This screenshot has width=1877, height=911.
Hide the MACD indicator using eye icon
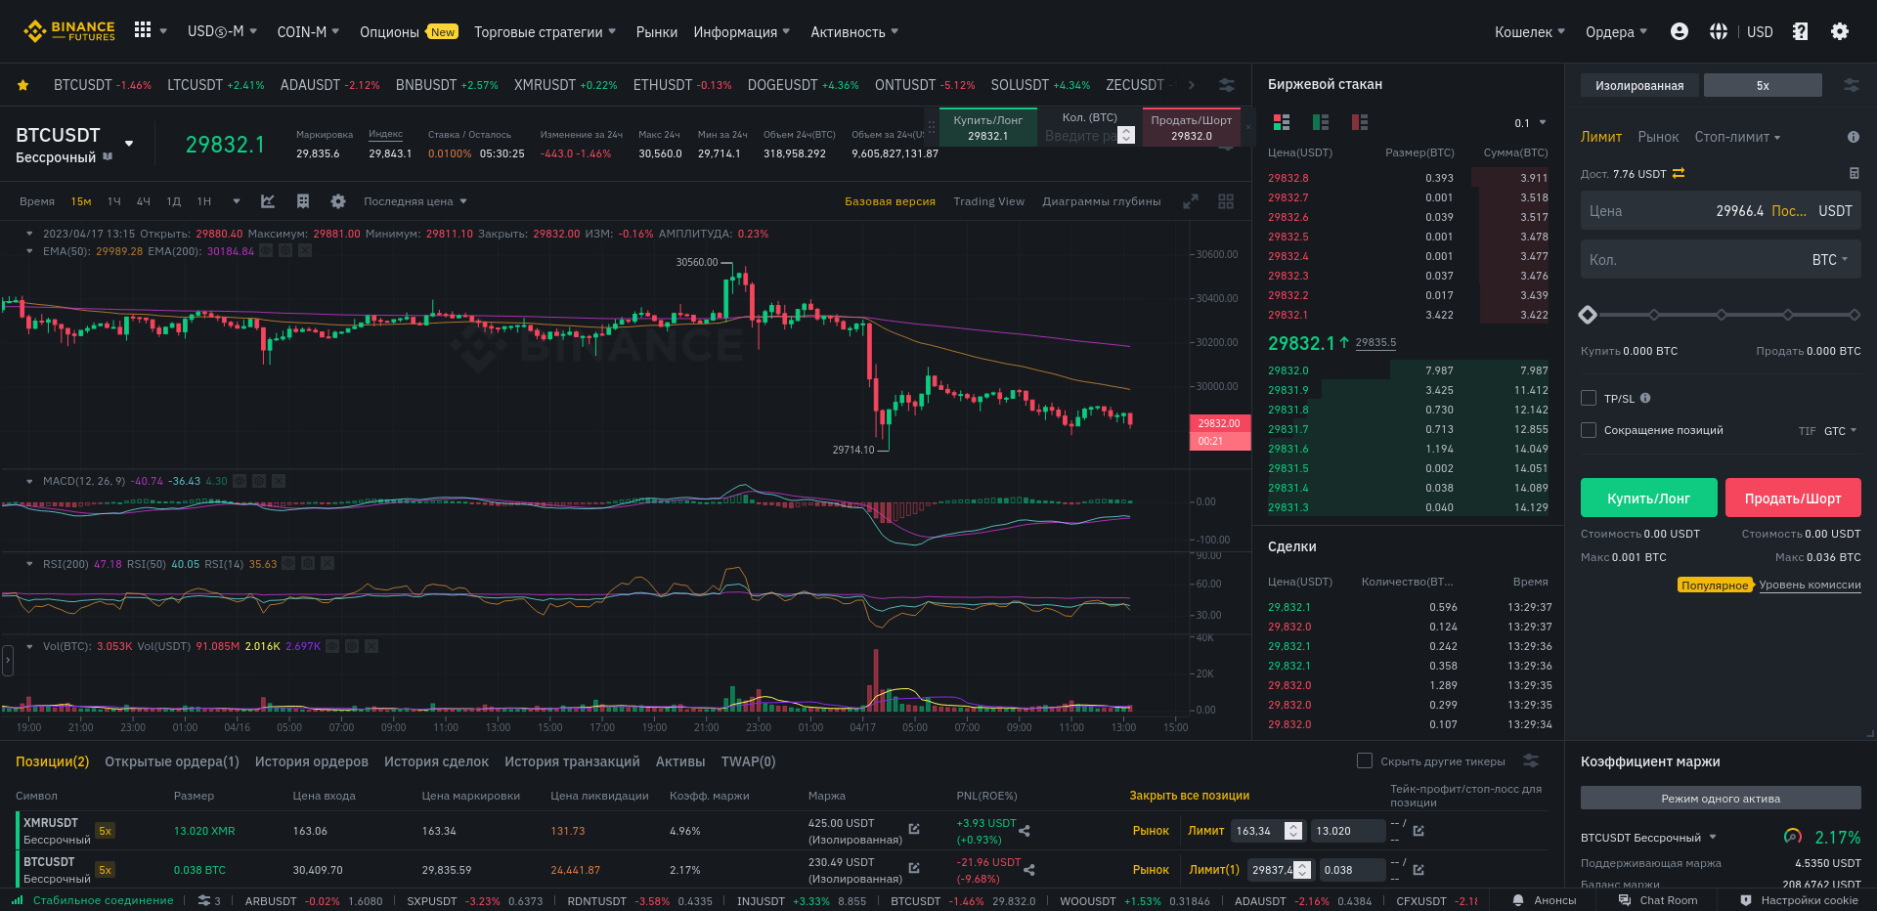tap(240, 481)
